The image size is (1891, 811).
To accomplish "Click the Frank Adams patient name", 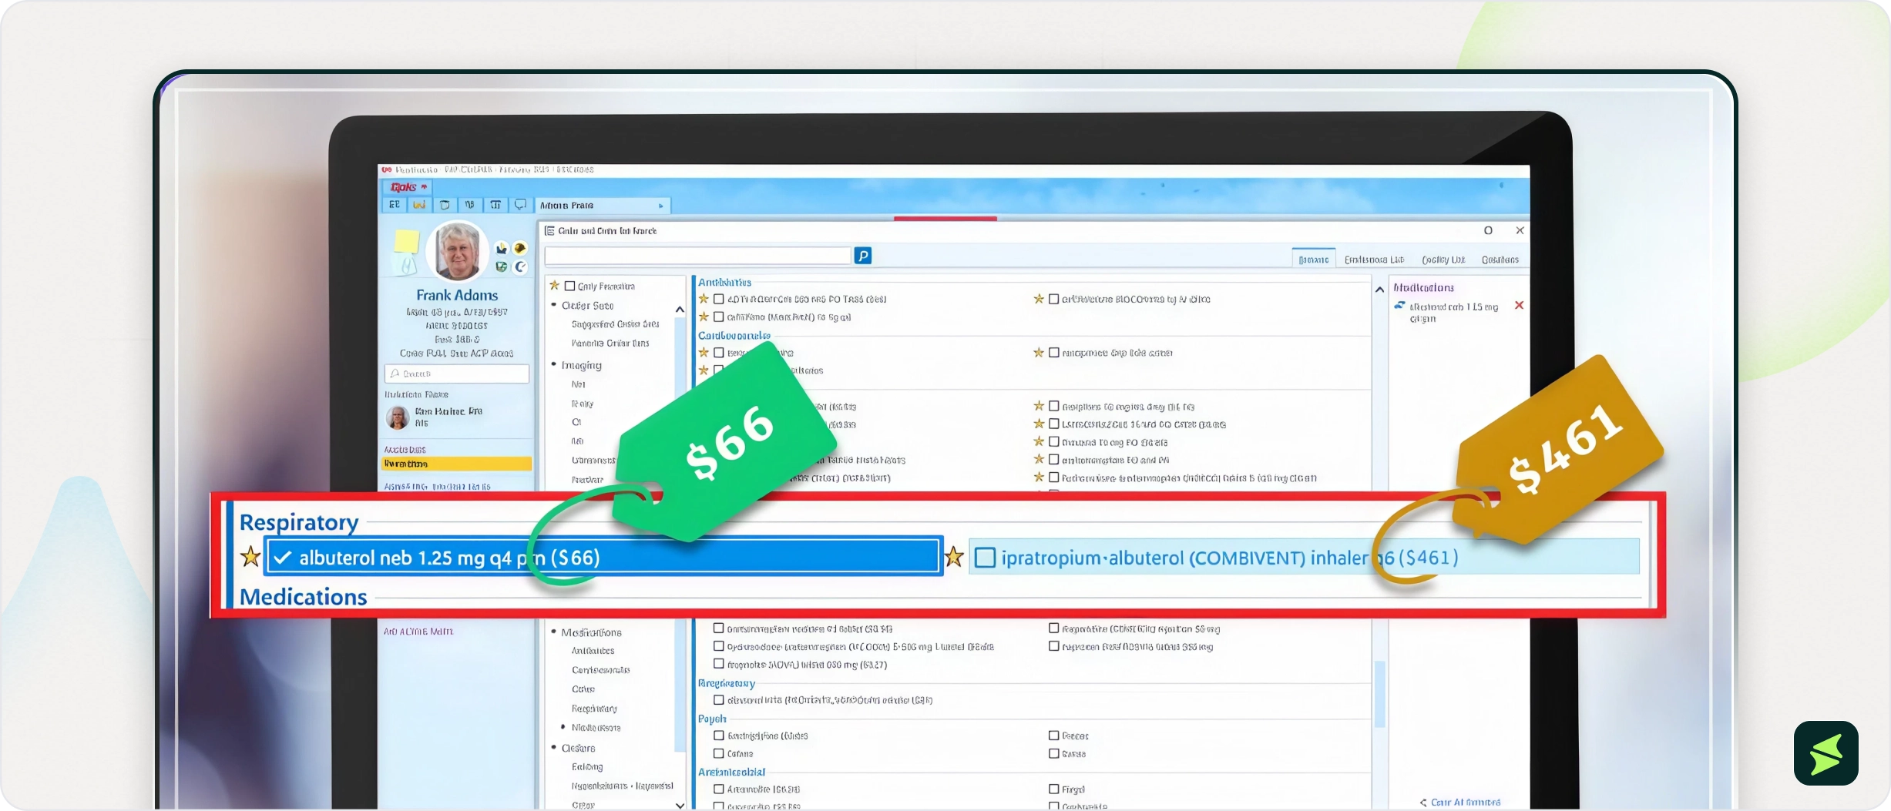I will [x=457, y=295].
